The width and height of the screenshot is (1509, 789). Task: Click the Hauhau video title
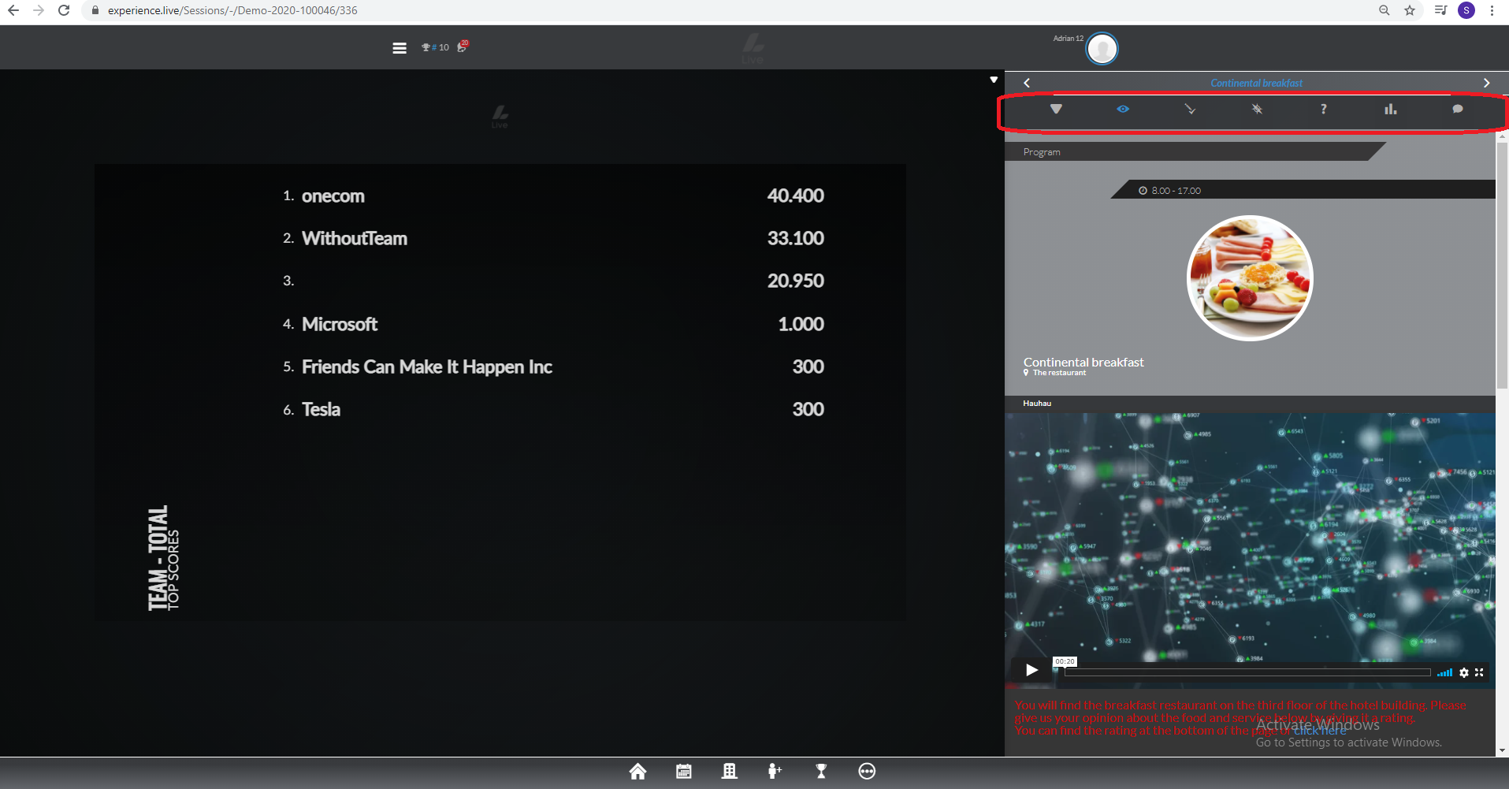pyautogui.click(x=1037, y=403)
